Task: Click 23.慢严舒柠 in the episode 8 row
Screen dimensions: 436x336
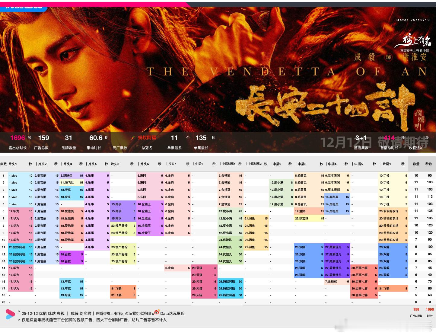Action: click(123, 226)
